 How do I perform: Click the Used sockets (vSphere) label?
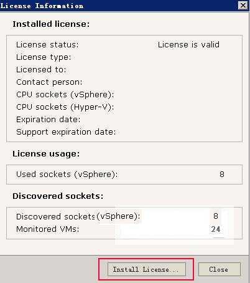click(x=67, y=175)
